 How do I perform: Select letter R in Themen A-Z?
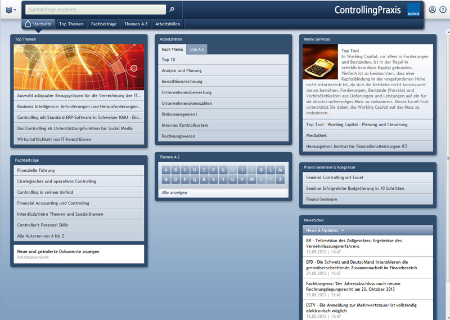coord(204,180)
